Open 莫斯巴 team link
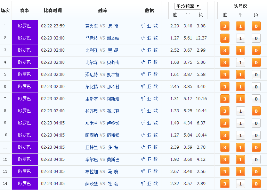The height and width of the screenshot is (191, 267). click(113, 159)
